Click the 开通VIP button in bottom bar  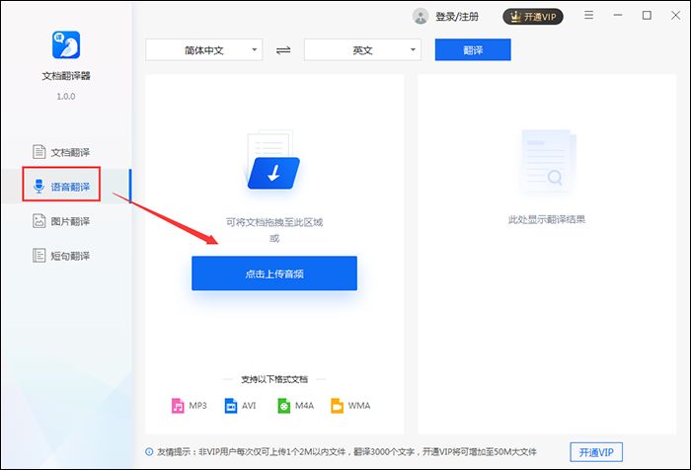pyautogui.click(x=596, y=451)
